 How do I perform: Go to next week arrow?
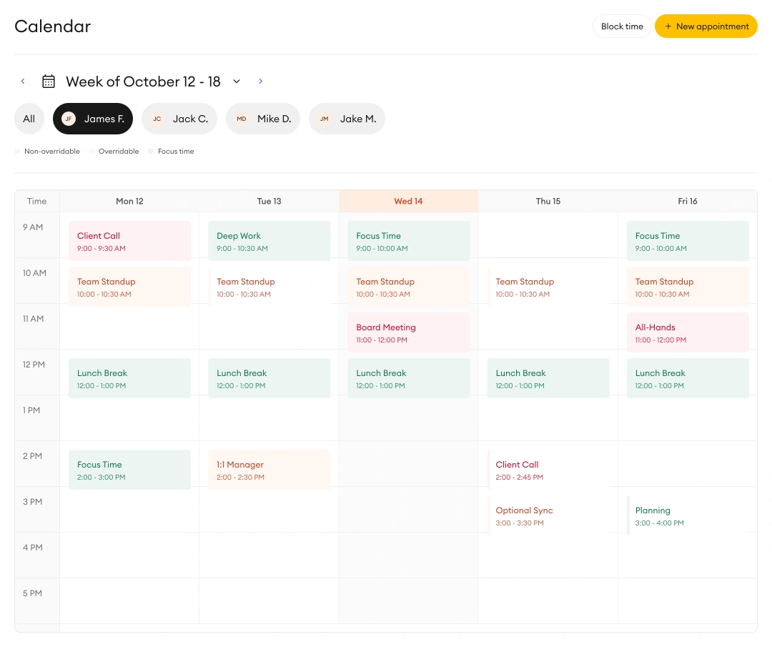pyautogui.click(x=260, y=82)
